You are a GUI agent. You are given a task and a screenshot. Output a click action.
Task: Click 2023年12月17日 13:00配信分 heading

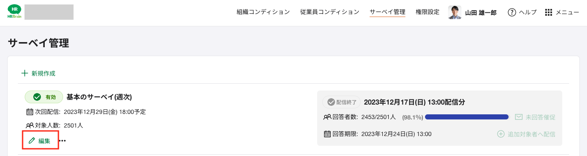pyautogui.click(x=415, y=102)
